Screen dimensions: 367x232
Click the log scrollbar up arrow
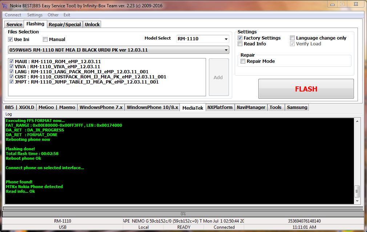[x=357, y=121]
